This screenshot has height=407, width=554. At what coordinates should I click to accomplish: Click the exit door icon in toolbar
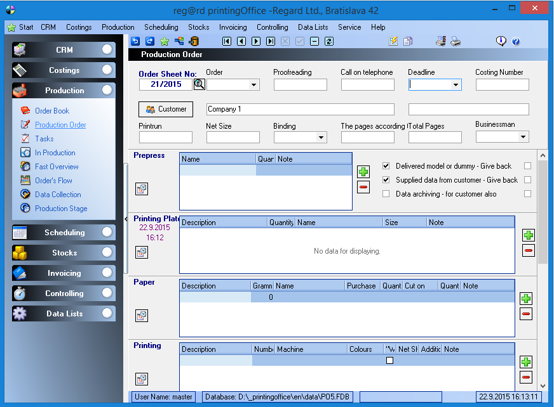(x=194, y=41)
